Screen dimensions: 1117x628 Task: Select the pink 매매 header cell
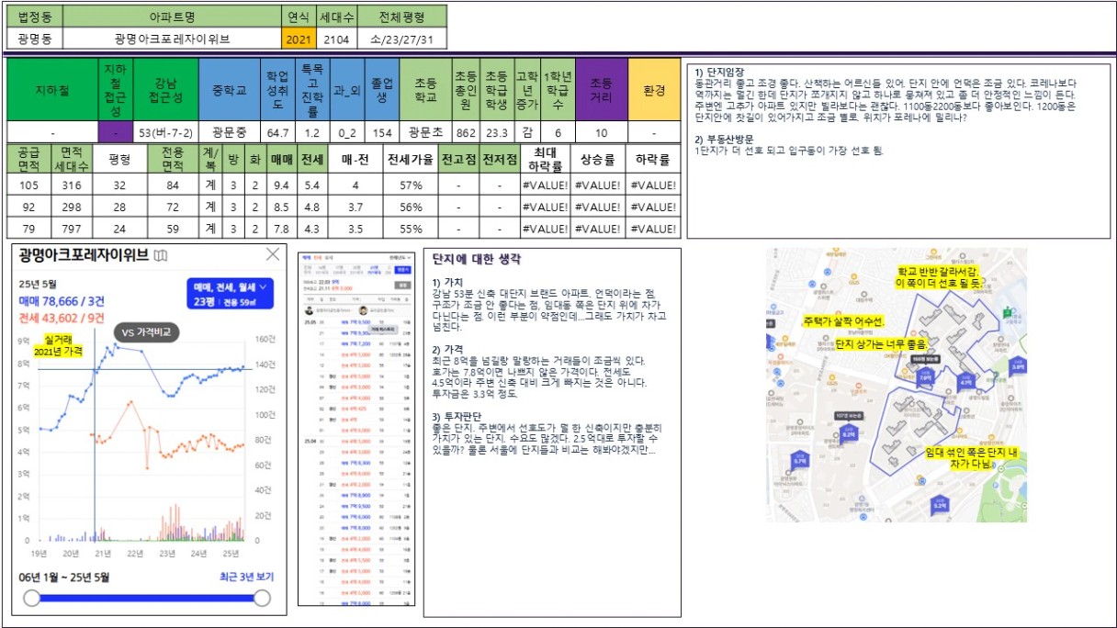pos(282,160)
